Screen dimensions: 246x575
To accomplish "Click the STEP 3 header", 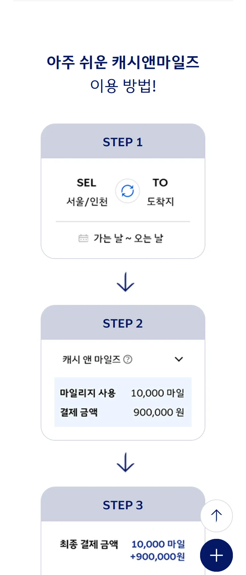I will (x=123, y=505).
